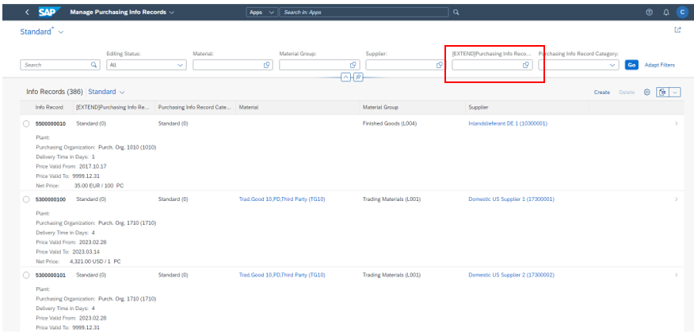Click the Purchasing Info Record Category column header
The width and height of the screenshot is (694, 333).
click(195, 108)
